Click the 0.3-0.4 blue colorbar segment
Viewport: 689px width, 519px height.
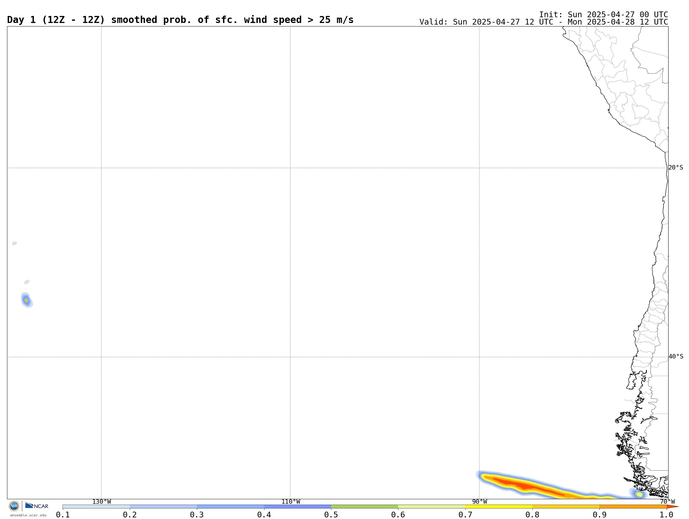pos(230,507)
